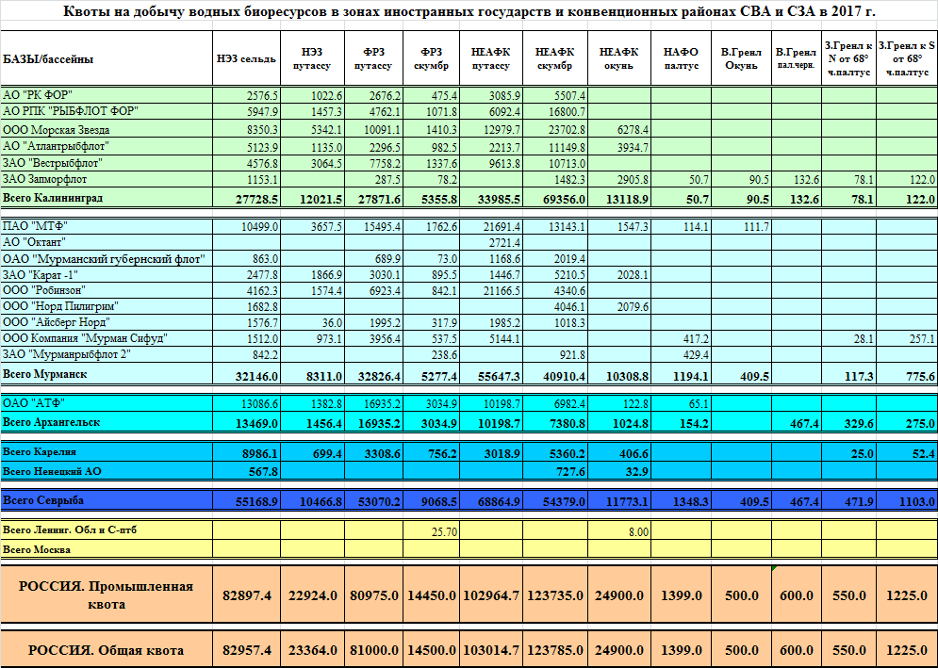The height and width of the screenshot is (668, 938).
Task: Select cell 2576.5 in the РК ФОР row
Action: click(246, 95)
